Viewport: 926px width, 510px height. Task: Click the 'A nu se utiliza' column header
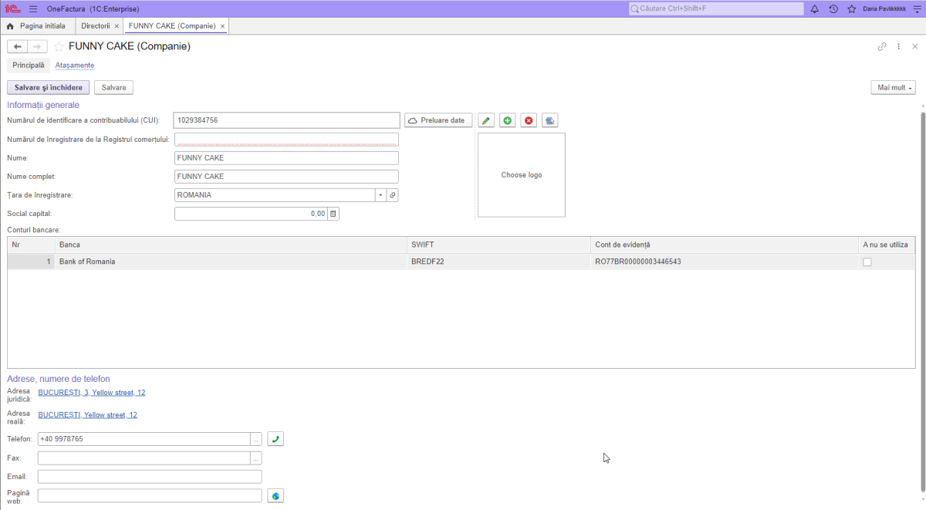point(887,245)
